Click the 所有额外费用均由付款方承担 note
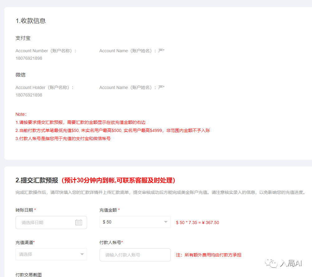312x277 pixels. tap(209, 255)
